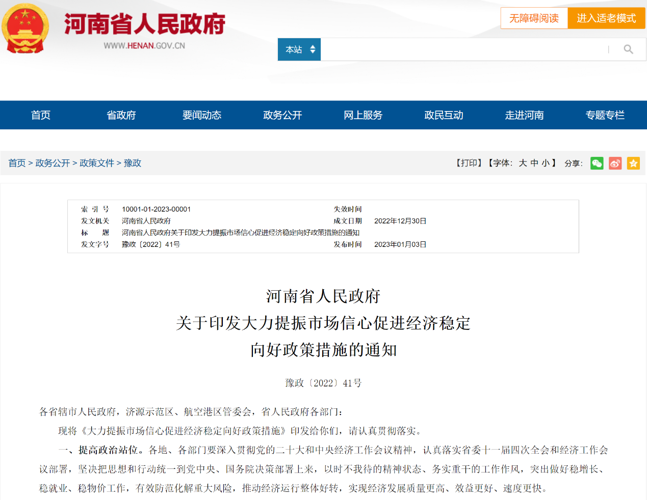Open the 本站 search scope dropdown
Screen dimensions: 647x500
tap(299, 49)
